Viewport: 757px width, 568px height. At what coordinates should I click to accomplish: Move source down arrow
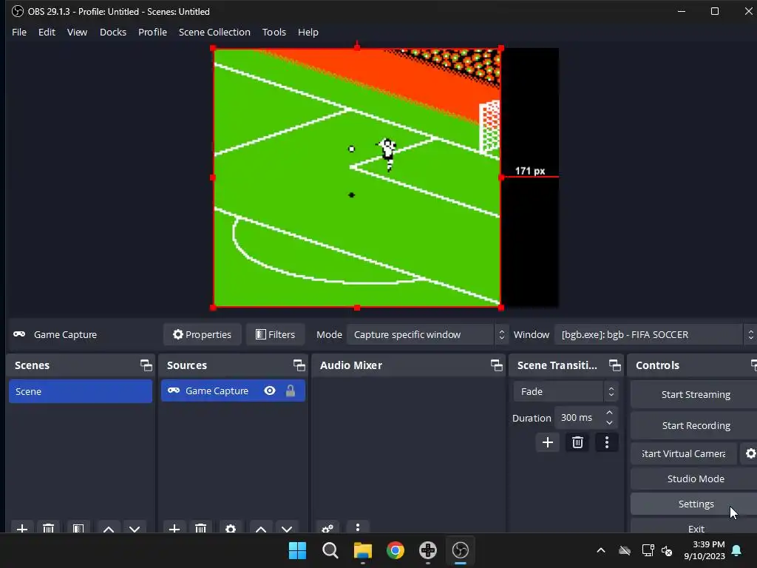(x=287, y=528)
